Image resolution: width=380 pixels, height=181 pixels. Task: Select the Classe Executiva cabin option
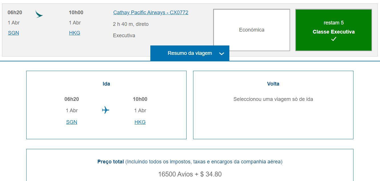click(333, 30)
